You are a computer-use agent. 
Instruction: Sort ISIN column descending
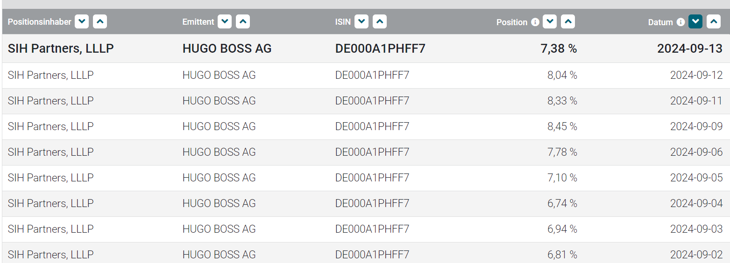click(x=361, y=21)
